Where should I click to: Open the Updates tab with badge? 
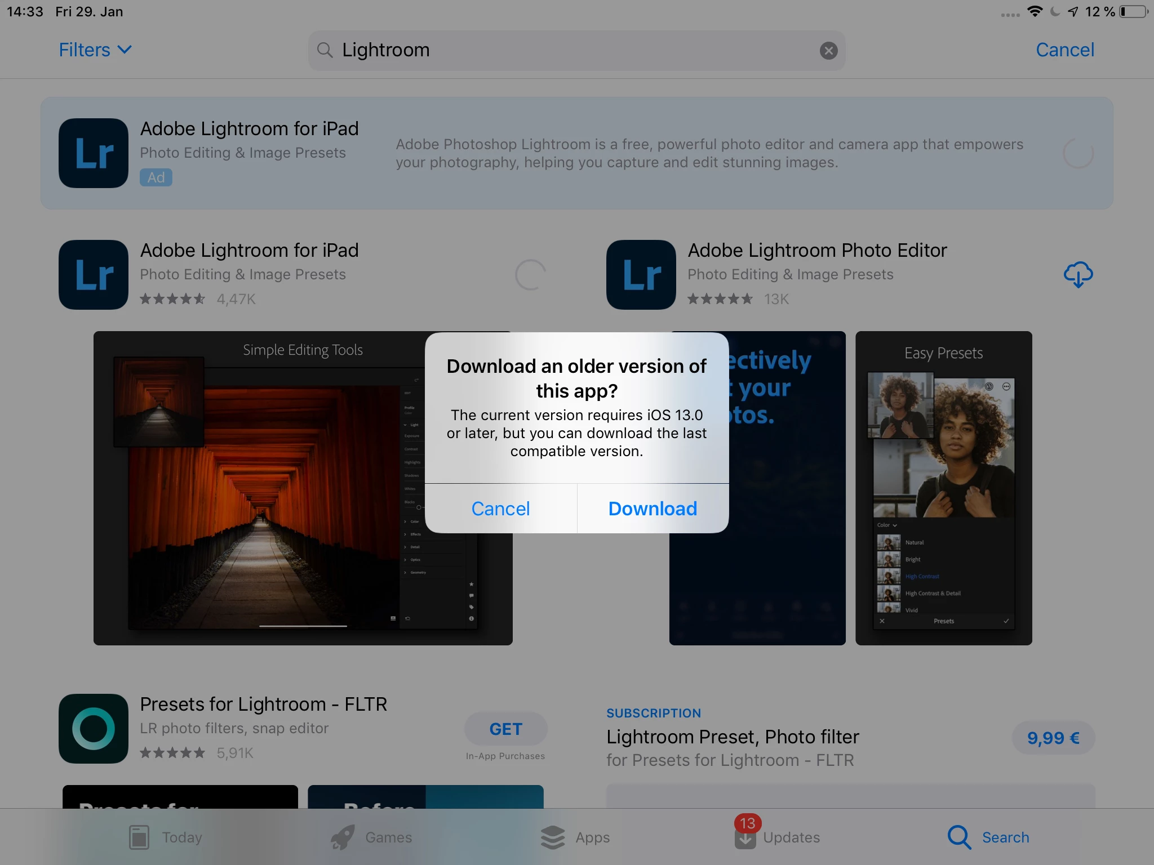point(778,837)
